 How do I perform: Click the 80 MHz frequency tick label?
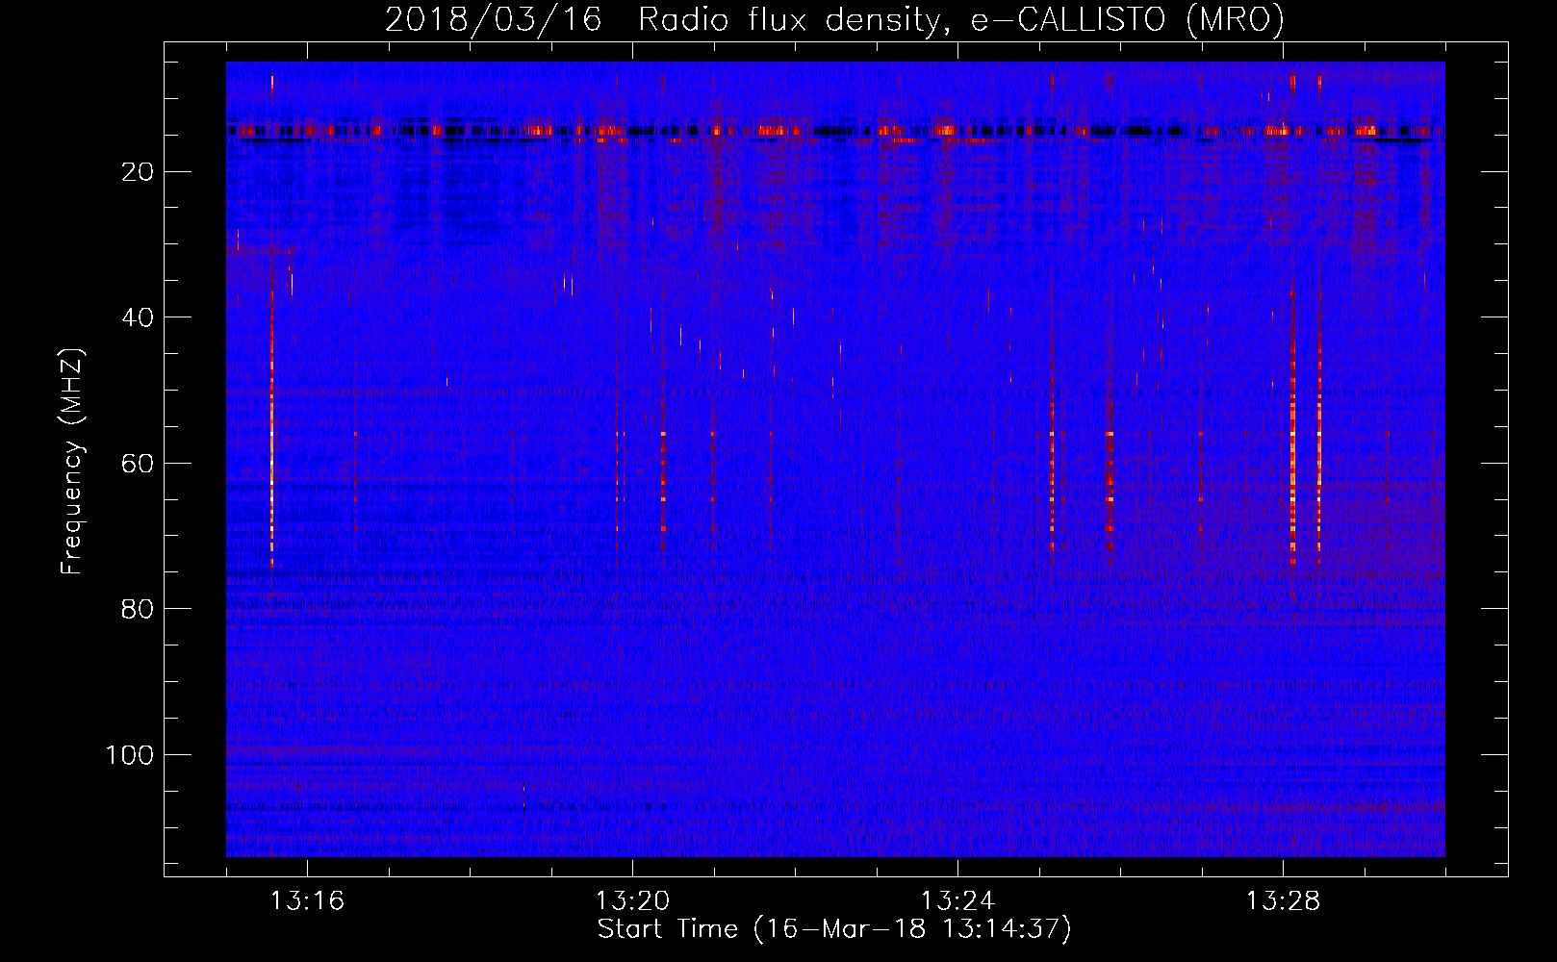point(138,609)
